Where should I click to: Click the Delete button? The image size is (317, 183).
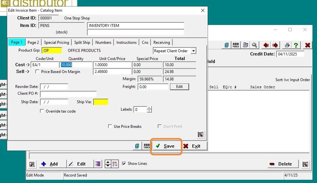pos(283,164)
